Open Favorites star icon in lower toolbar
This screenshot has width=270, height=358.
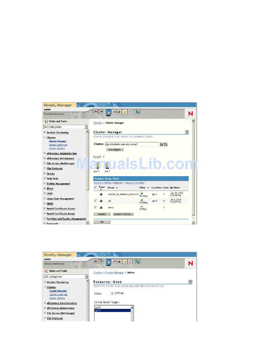(124, 261)
